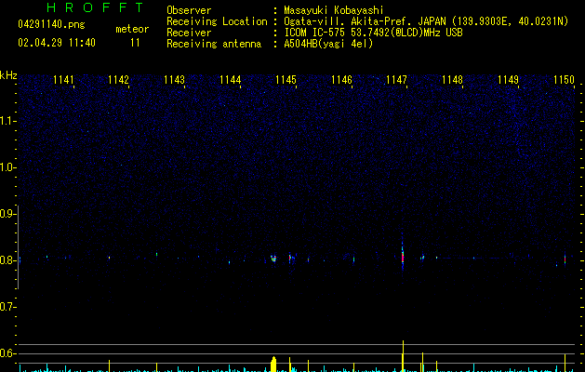Click the kHz axis unit label
This screenshot has width=585, height=372.
[8, 75]
